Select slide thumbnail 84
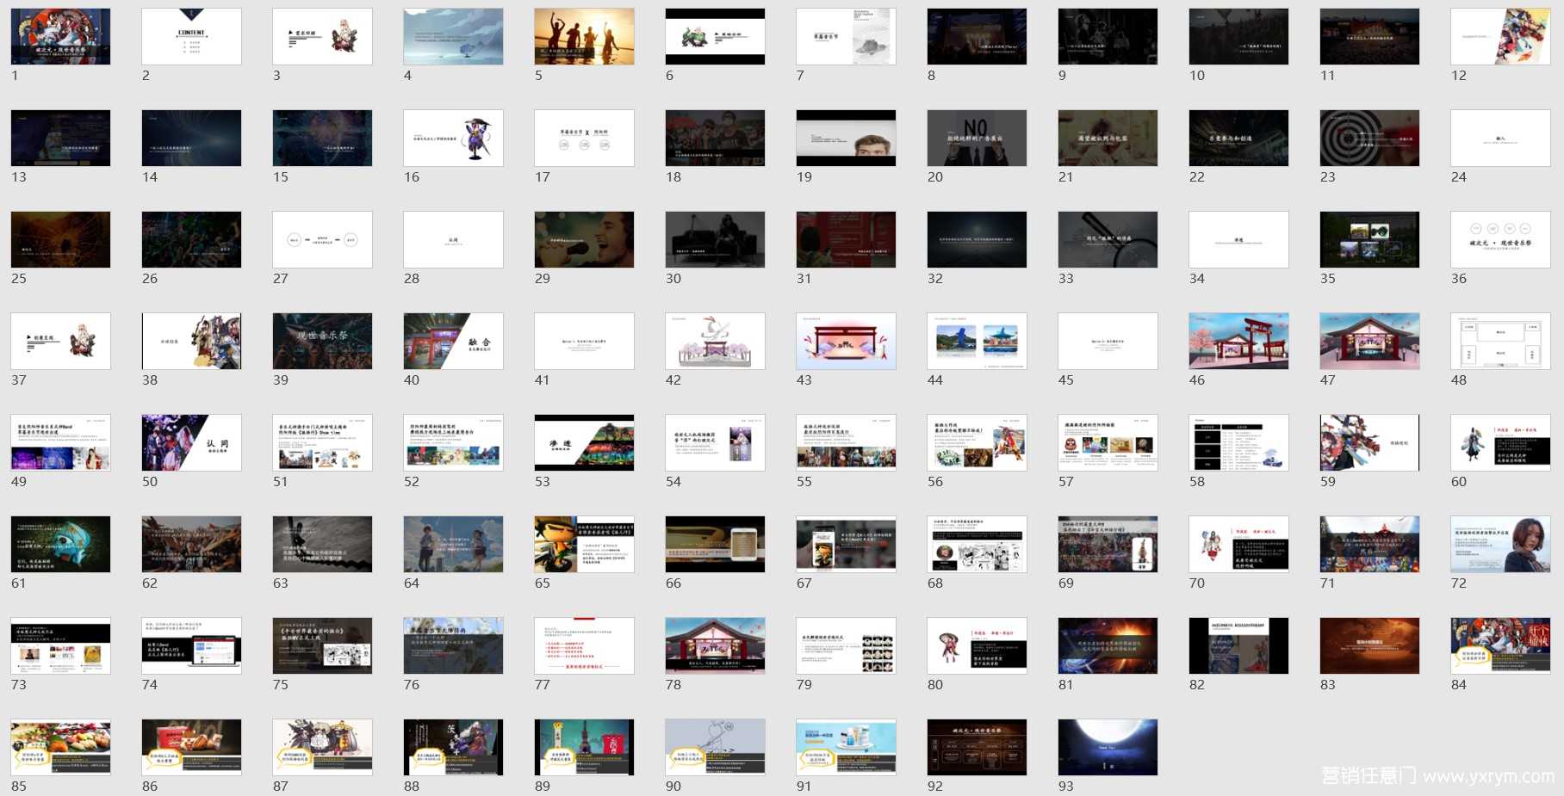 coord(1500,645)
